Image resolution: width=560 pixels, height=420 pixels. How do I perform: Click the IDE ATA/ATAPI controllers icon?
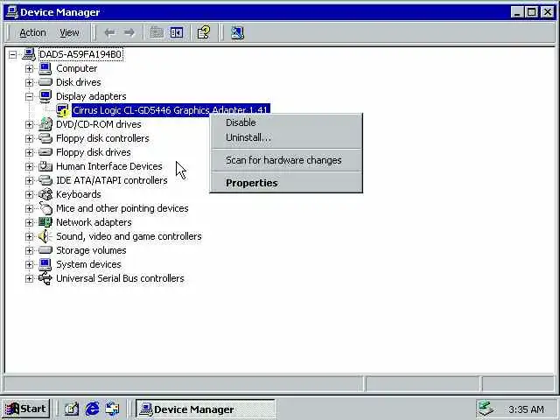(45, 180)
